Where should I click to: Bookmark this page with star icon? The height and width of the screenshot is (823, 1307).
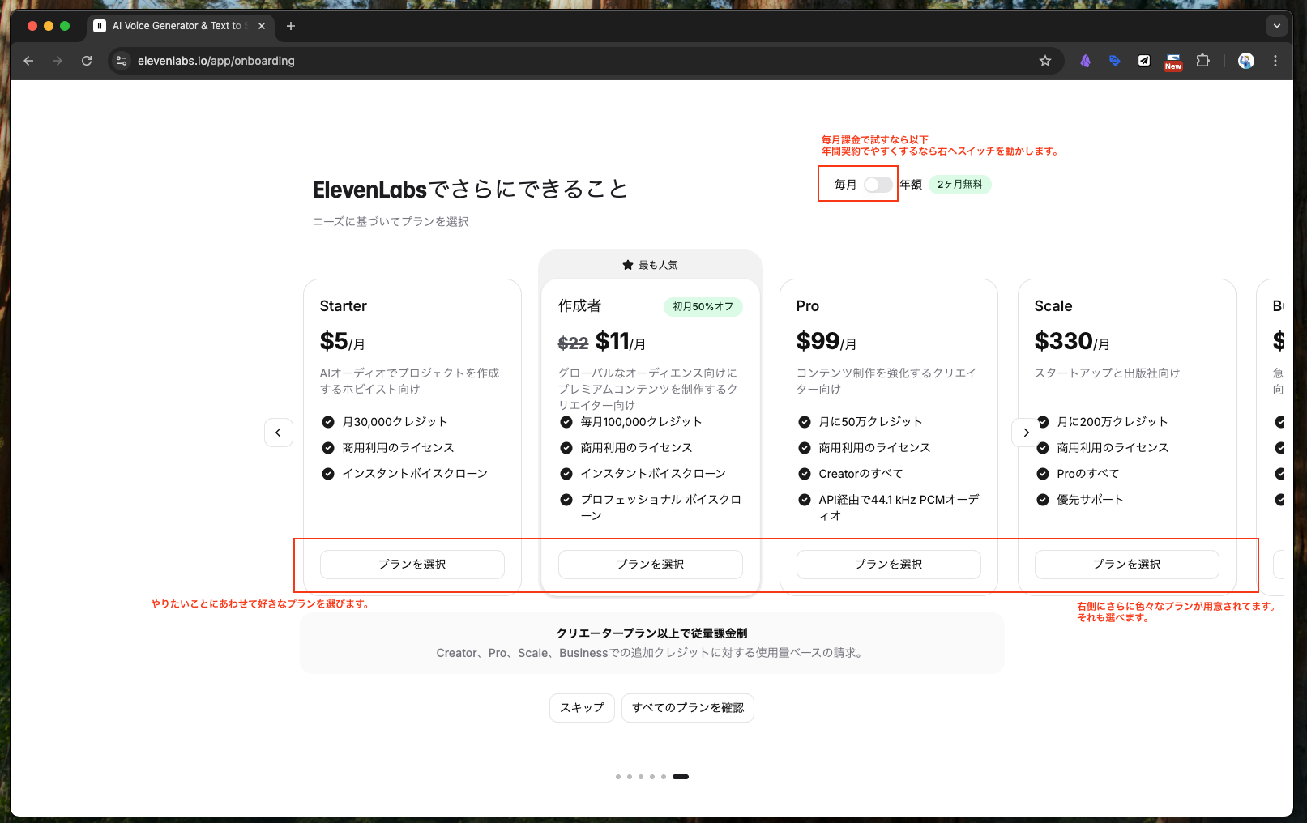[x=1045, y=61]
